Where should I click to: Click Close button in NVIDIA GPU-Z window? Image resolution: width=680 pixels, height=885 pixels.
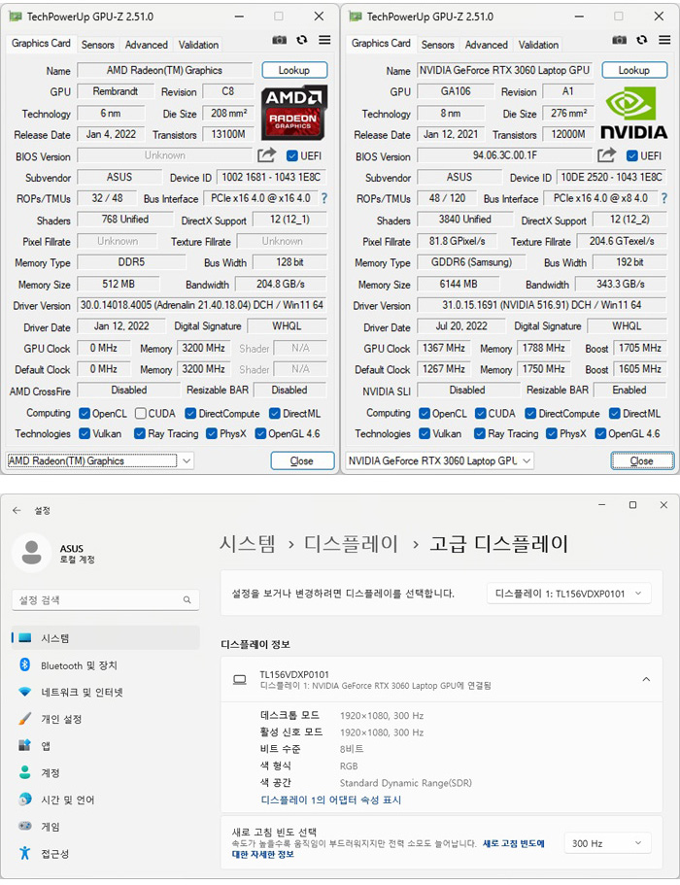coord(641,460)
